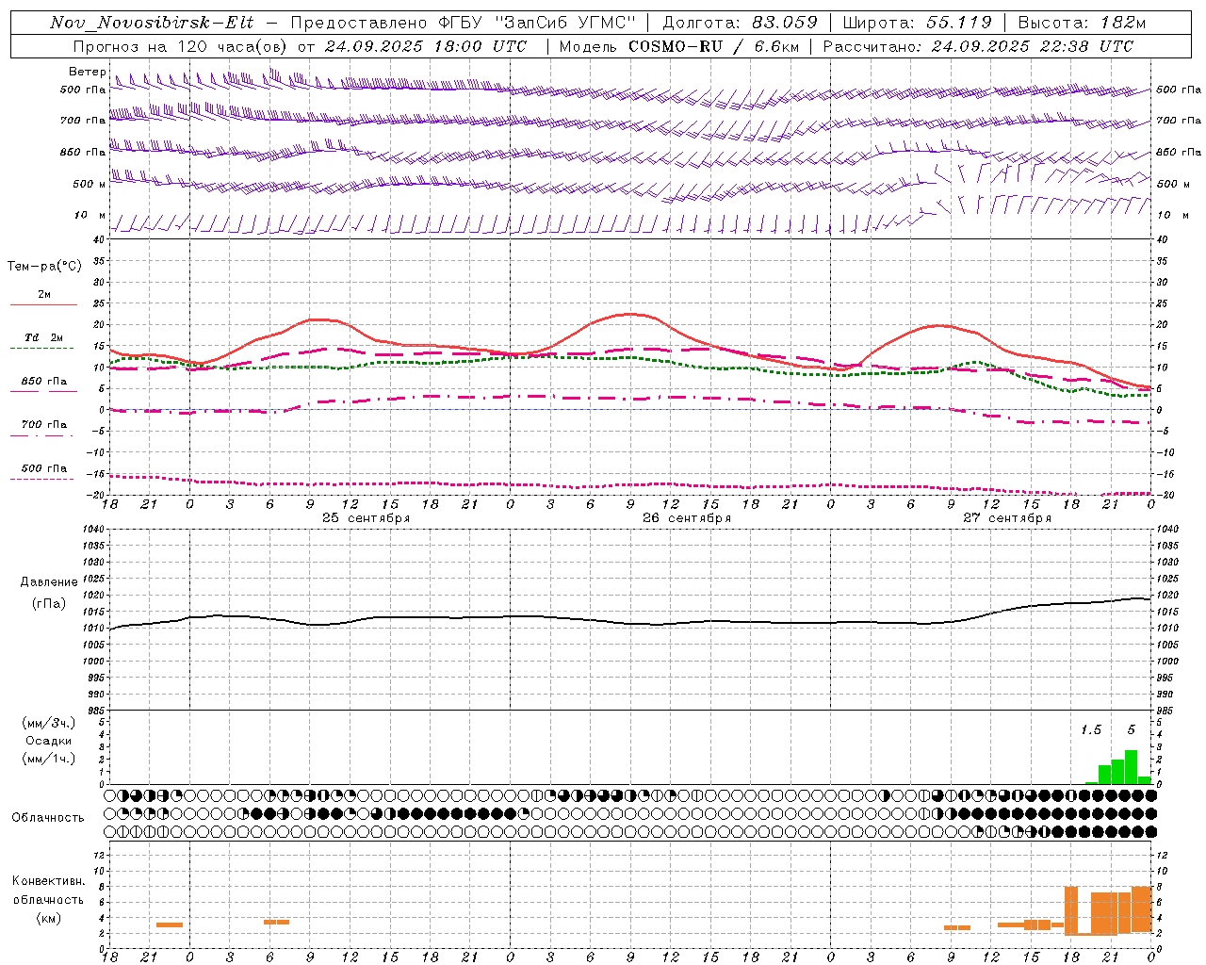Click the date label "25 сентября"
This screenshot has width=1206, height=965.
pos(366,518)
